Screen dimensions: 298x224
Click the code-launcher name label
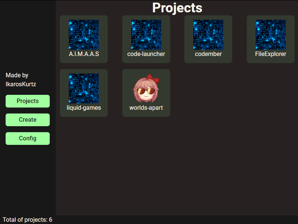pyautogui.click(x=146, y=54)
